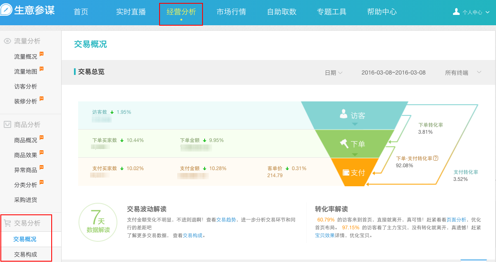Viewport: 496px width, 262px height.
Task: Click the 下单转化率 value 3.81%
Action: 425,132
